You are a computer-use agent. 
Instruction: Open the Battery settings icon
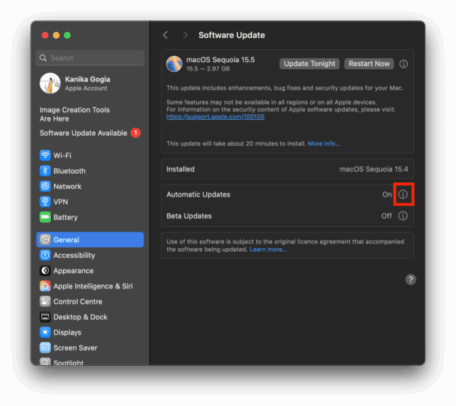pos(46,217)
